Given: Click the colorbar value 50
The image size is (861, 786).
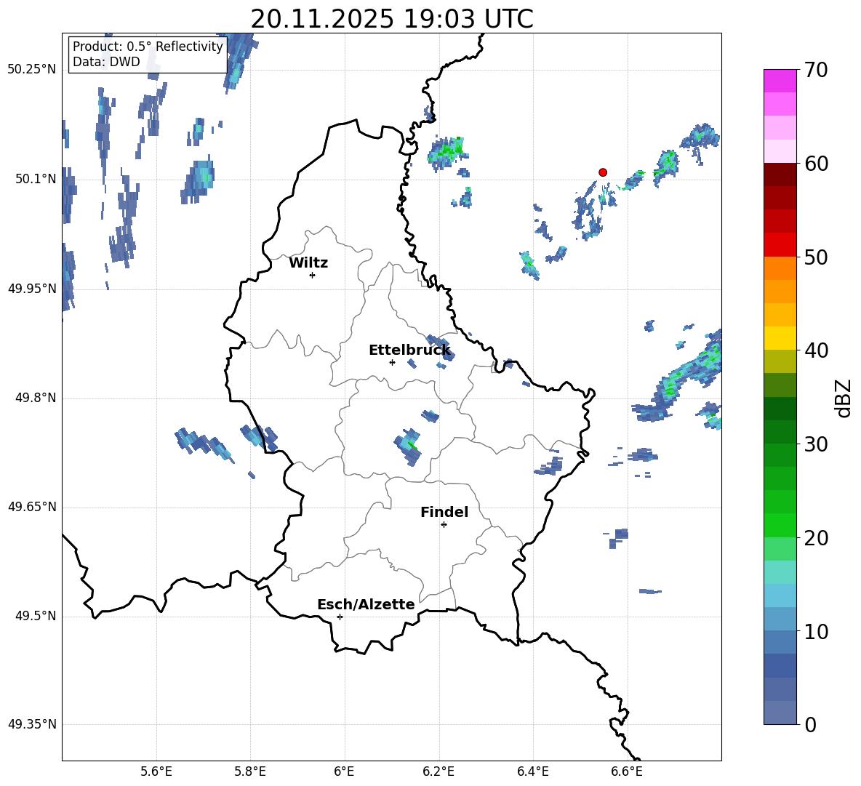Looking at the screenshot, I should pos(816,257).
